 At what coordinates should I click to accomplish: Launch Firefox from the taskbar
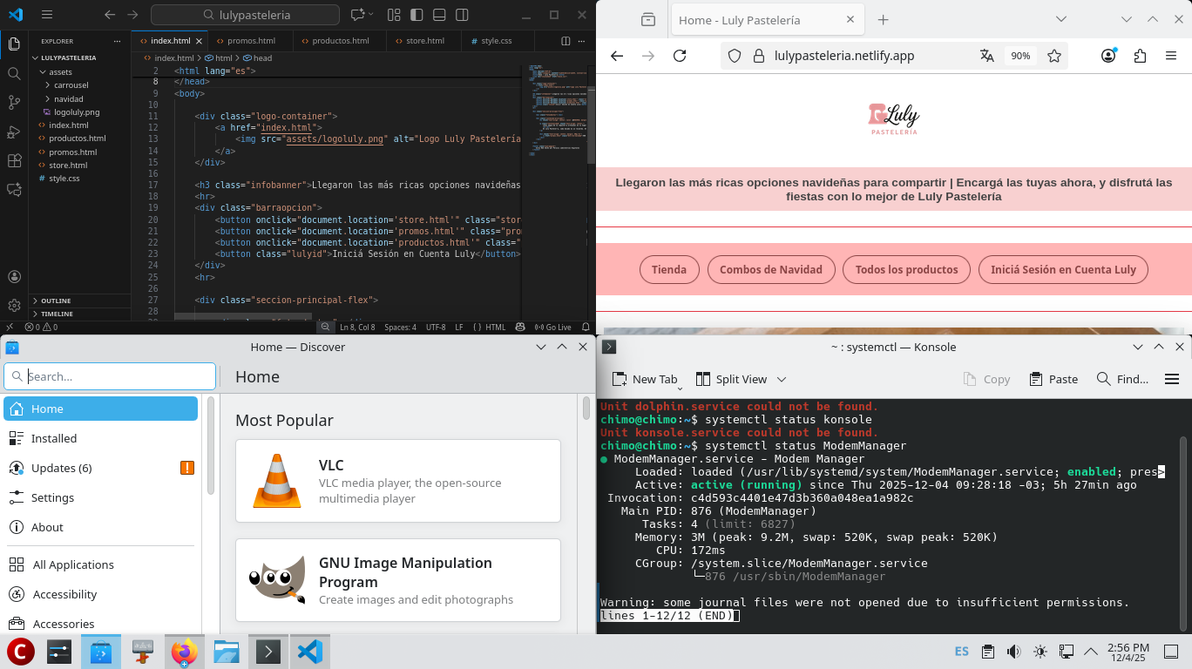[x=184, y=652]
